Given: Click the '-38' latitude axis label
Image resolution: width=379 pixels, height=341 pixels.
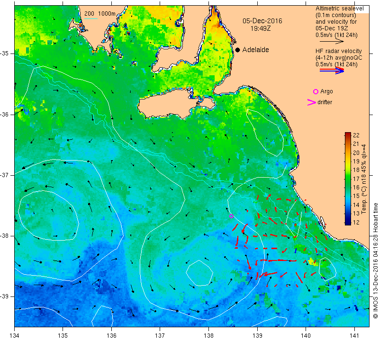Looking at the screenshot, I should pyautogui.click(x=5, y=236).
